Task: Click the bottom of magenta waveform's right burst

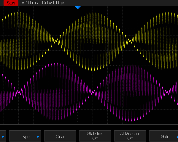Action: tap(130, 121)
